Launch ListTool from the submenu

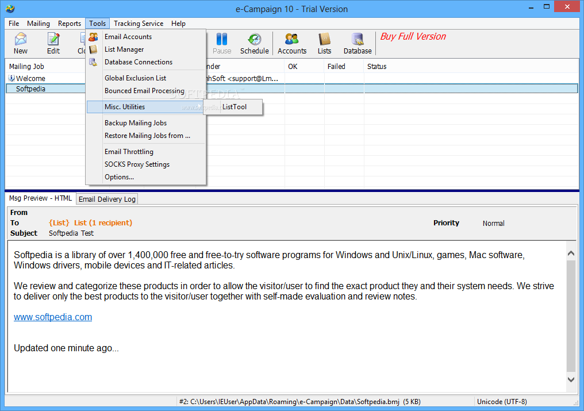coord(235,107)
